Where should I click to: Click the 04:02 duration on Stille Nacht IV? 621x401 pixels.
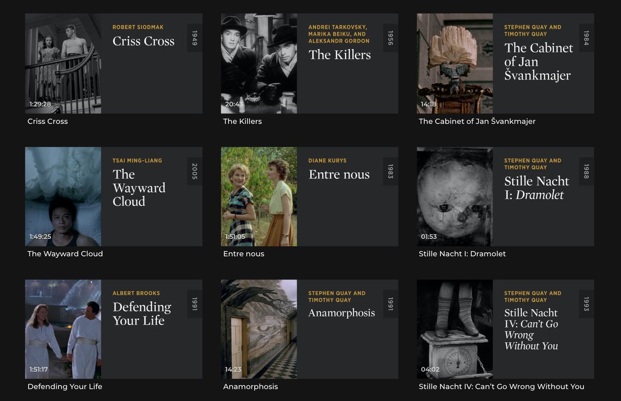click(x=430, y=369)
